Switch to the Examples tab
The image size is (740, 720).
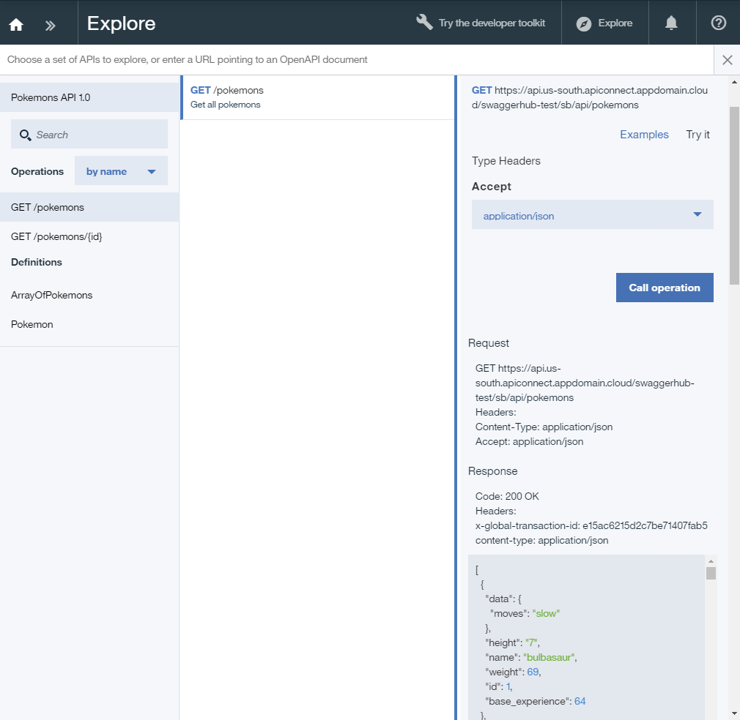click(x=644, y=135)
